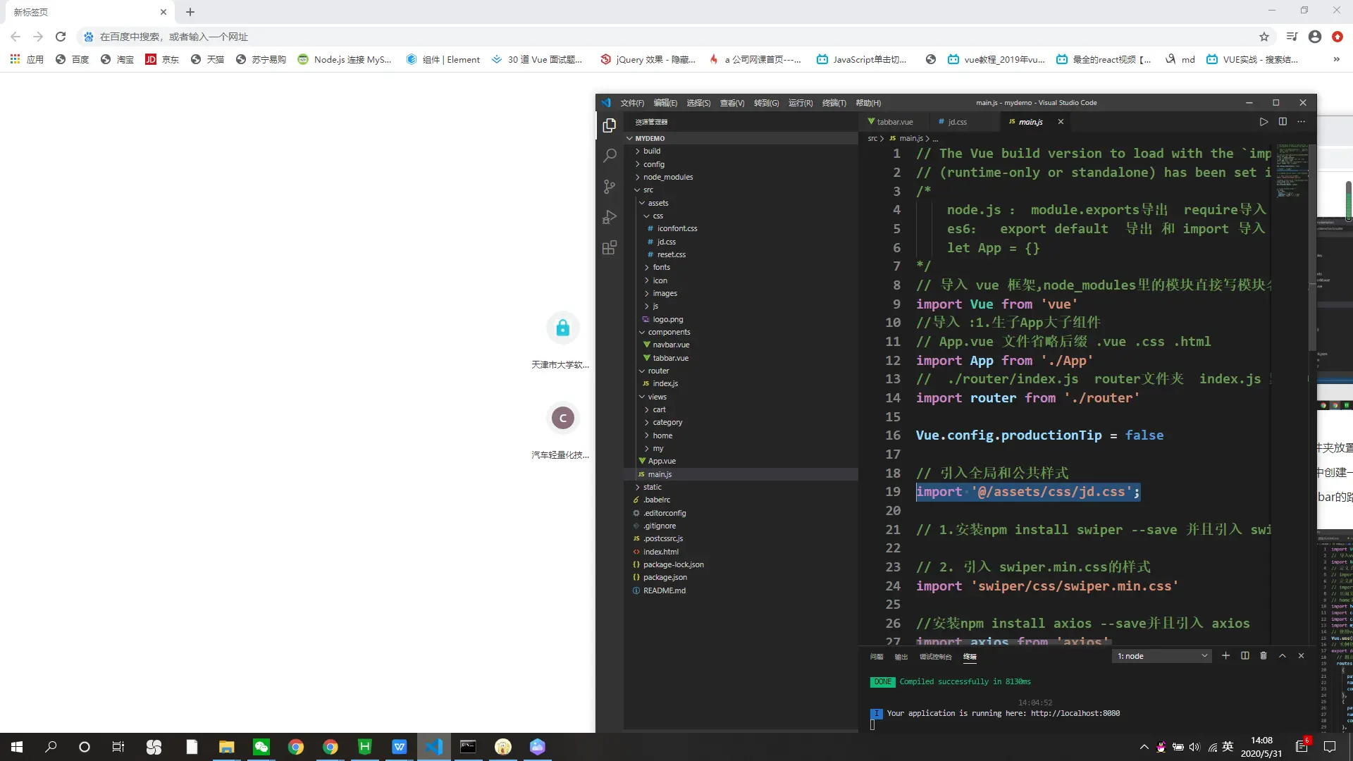Open the Run and Debug view
1353x761 pixels.
coord(610,217)
